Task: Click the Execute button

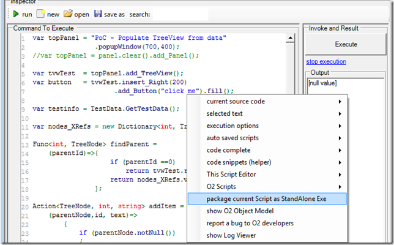Action: tap(346, 44)
